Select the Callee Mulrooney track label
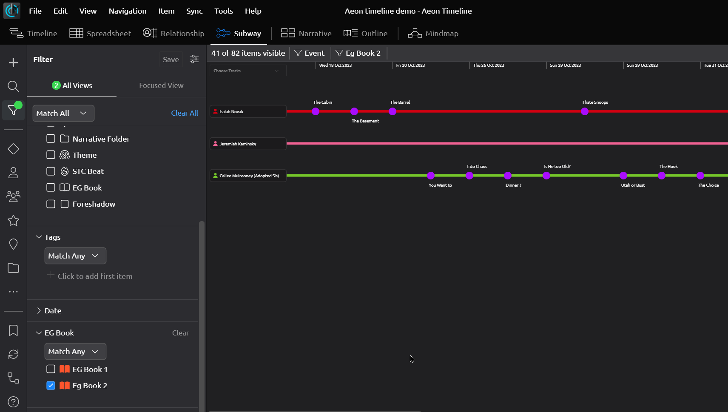The height and width of the screenshot is (412, 728). [x=248, y=176]
